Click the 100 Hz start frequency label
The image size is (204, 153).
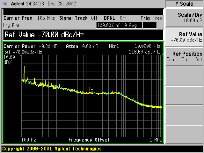(x=28, y=140)
